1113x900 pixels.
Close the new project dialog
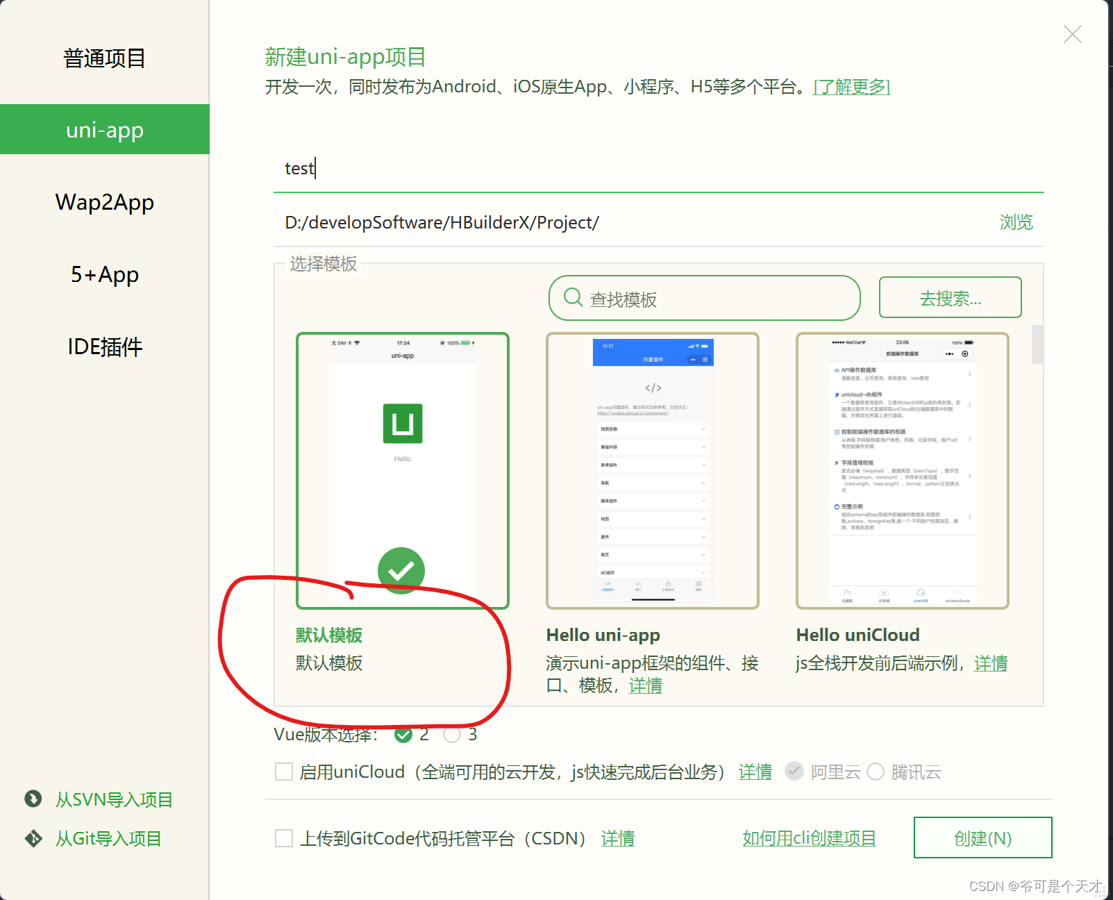[x=1072, y=34]
